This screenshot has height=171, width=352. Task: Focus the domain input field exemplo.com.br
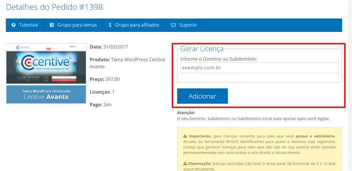coord(259,68)
